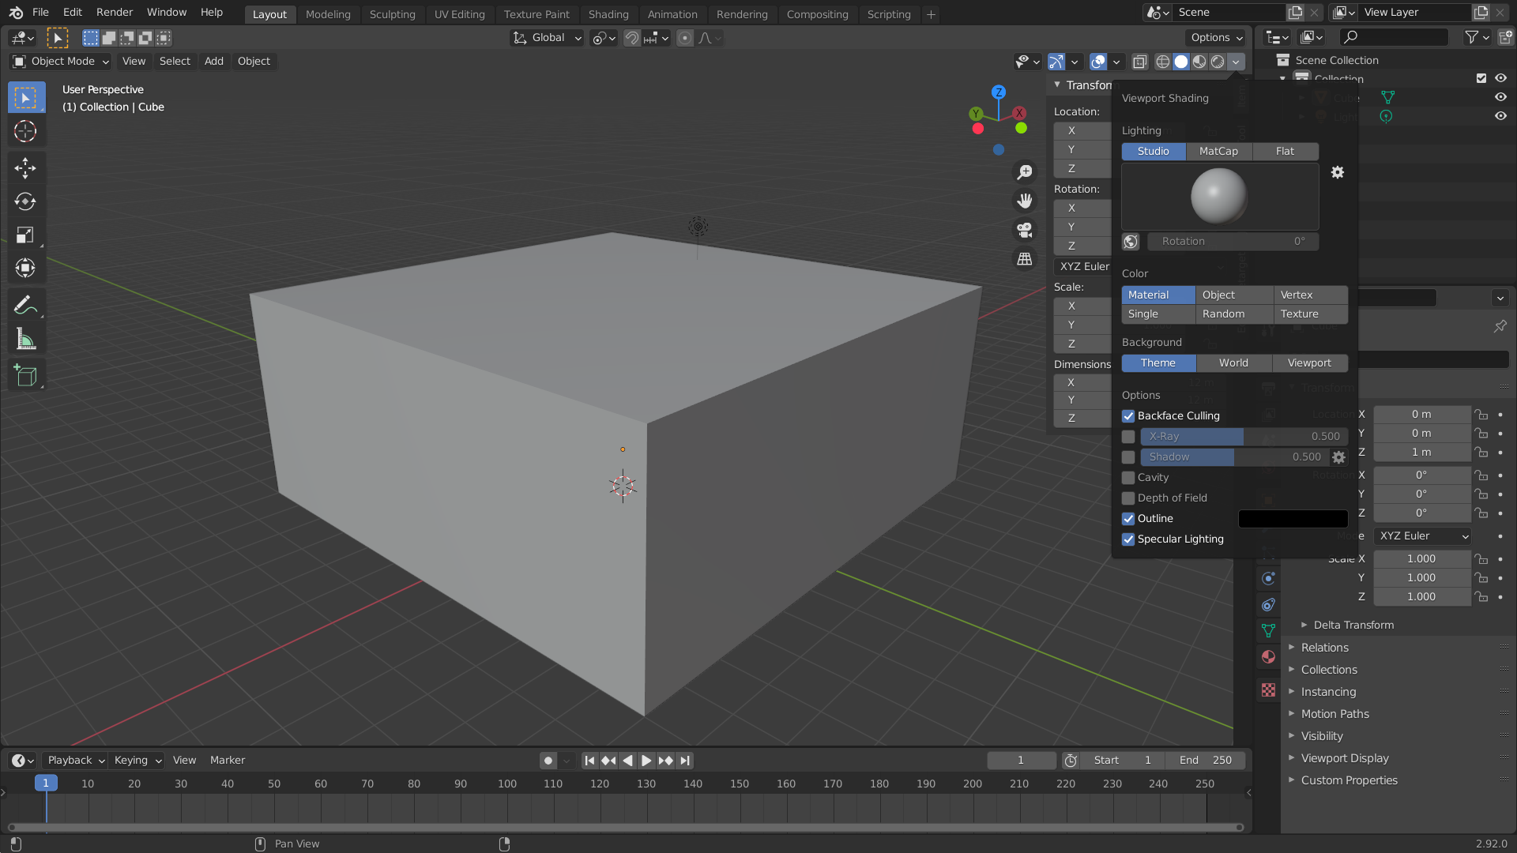Hide Collection with its eye icon

pos(1500,78)
